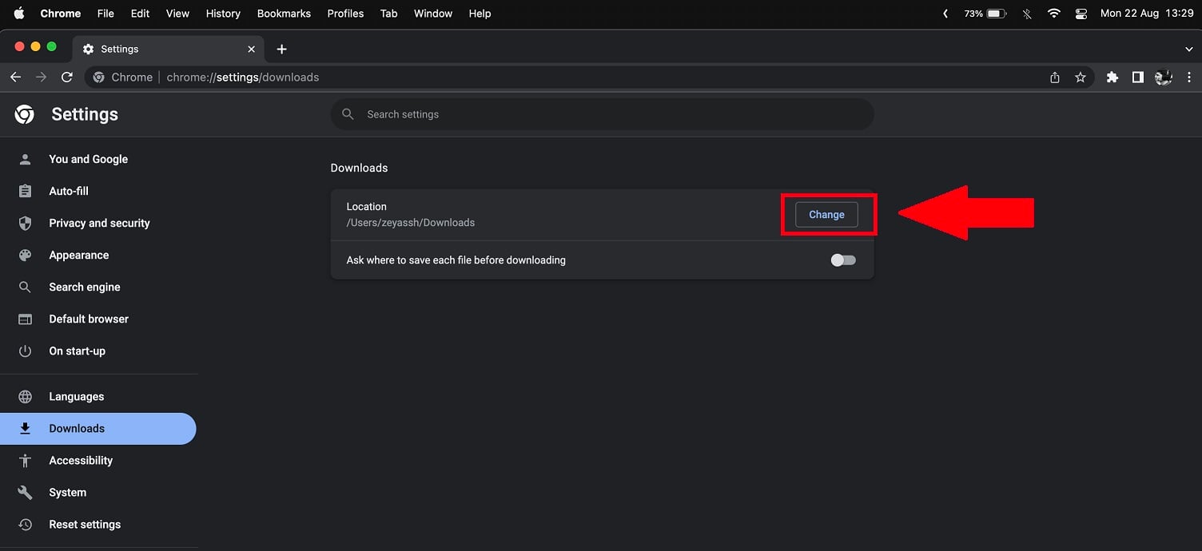Select Search engine in sidebar
Screen dimensions: 1202x551
click(84, 287)
